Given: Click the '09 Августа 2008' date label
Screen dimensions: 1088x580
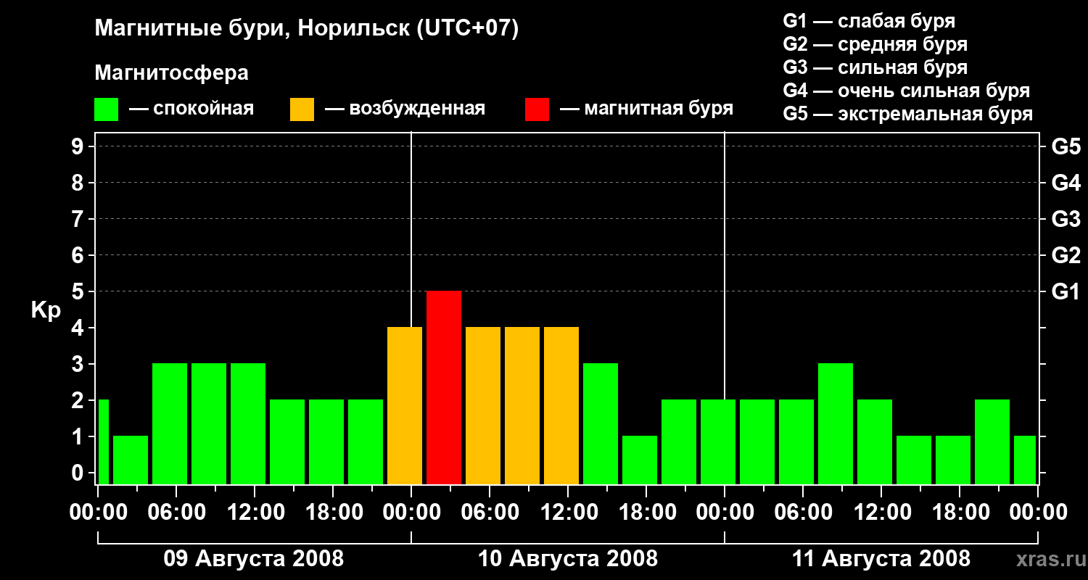Looking at the screenshot, I should coord(254,559).
